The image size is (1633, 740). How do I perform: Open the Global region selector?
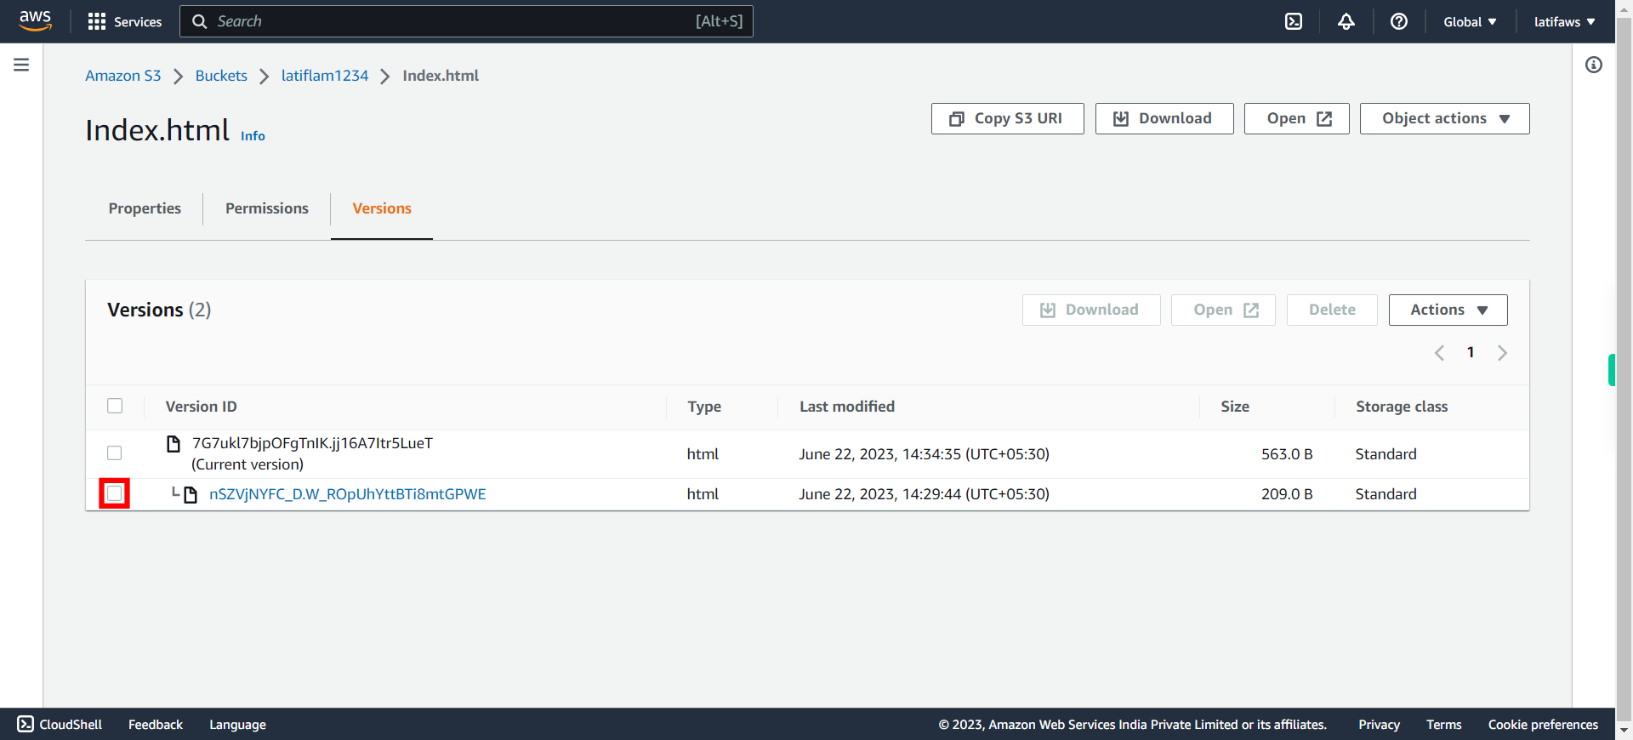pos(1470,21)
